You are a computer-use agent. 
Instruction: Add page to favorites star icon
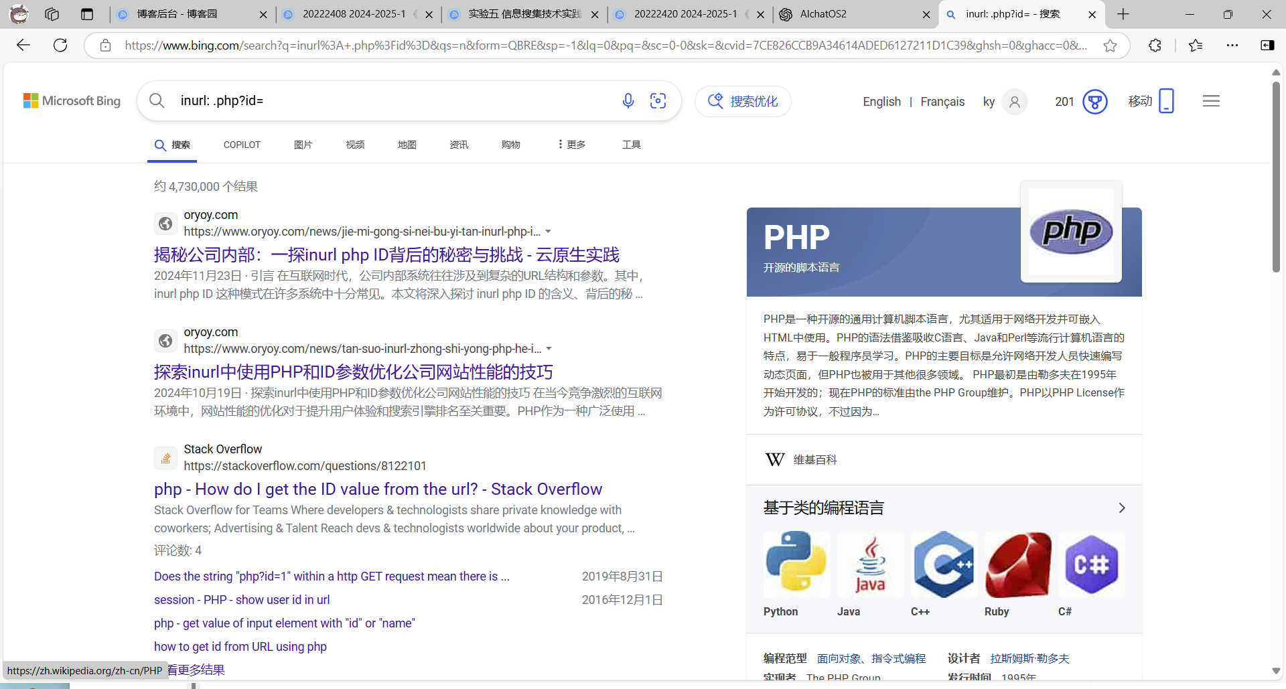(1110, 46)
